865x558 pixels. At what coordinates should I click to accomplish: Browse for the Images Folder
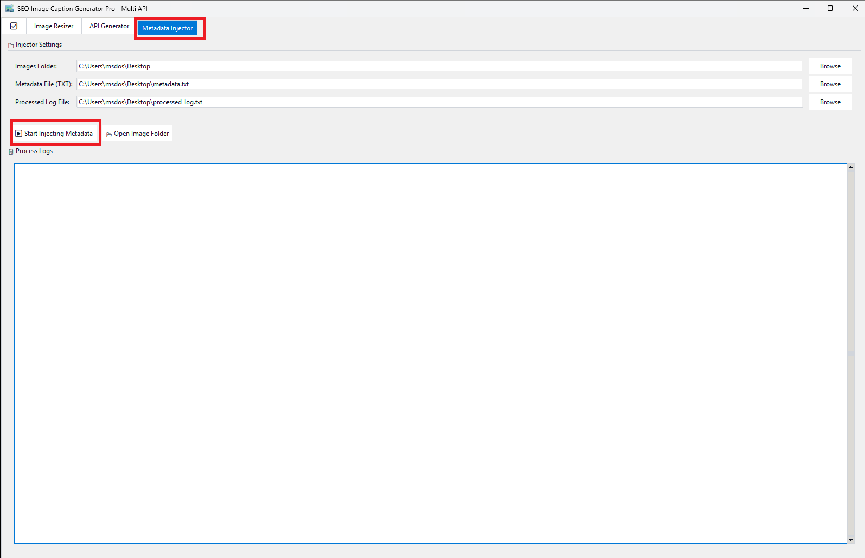[x=830, y=66]
